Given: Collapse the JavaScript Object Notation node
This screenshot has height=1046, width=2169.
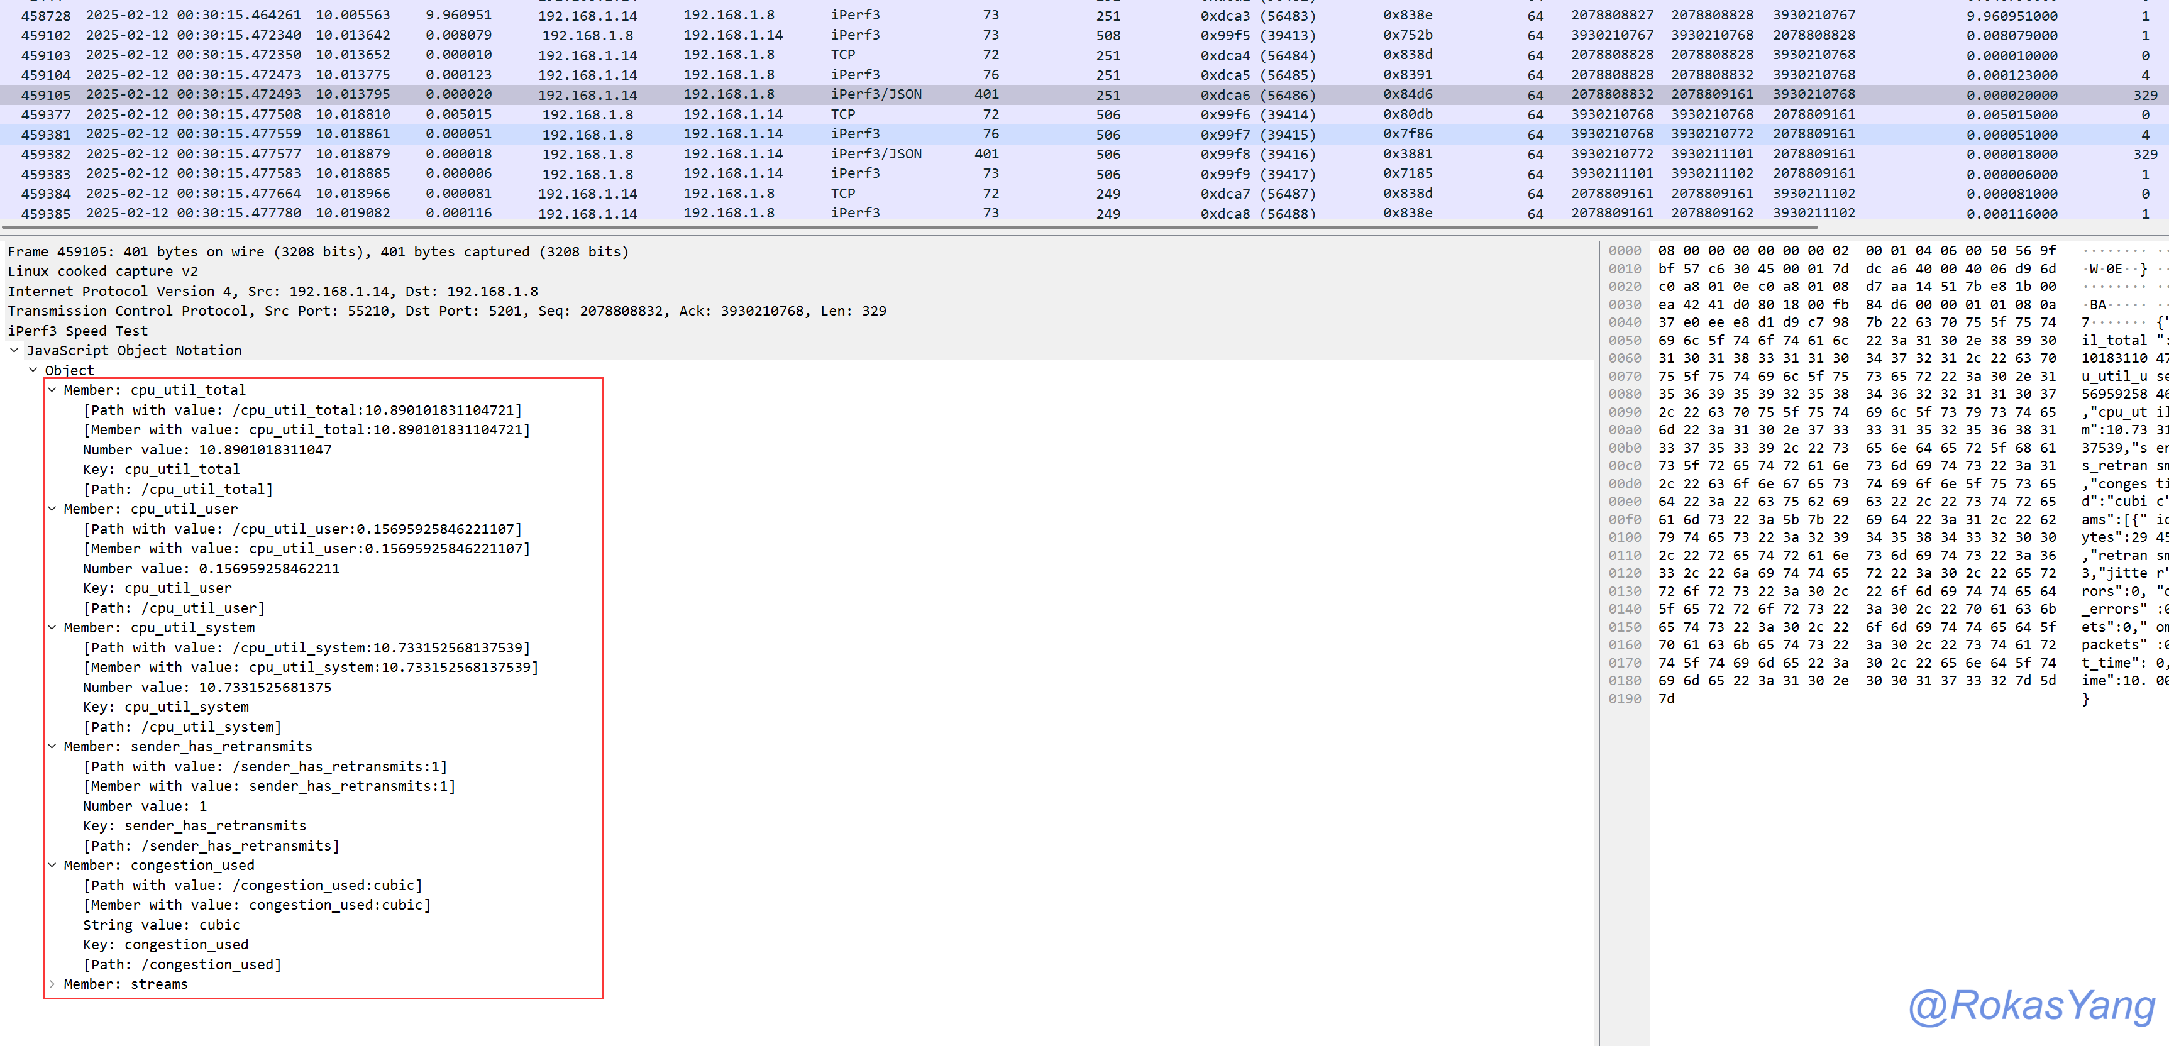Looking at the screenshot, I should 14,350.
